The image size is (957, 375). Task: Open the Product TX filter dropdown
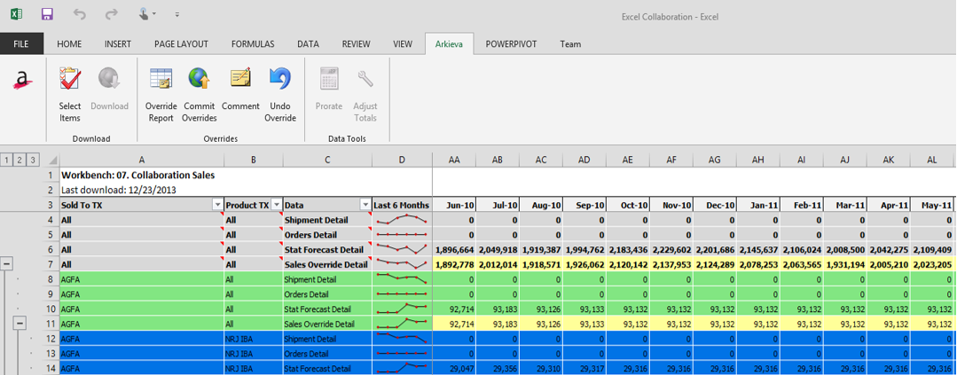(x=277, y=205)
